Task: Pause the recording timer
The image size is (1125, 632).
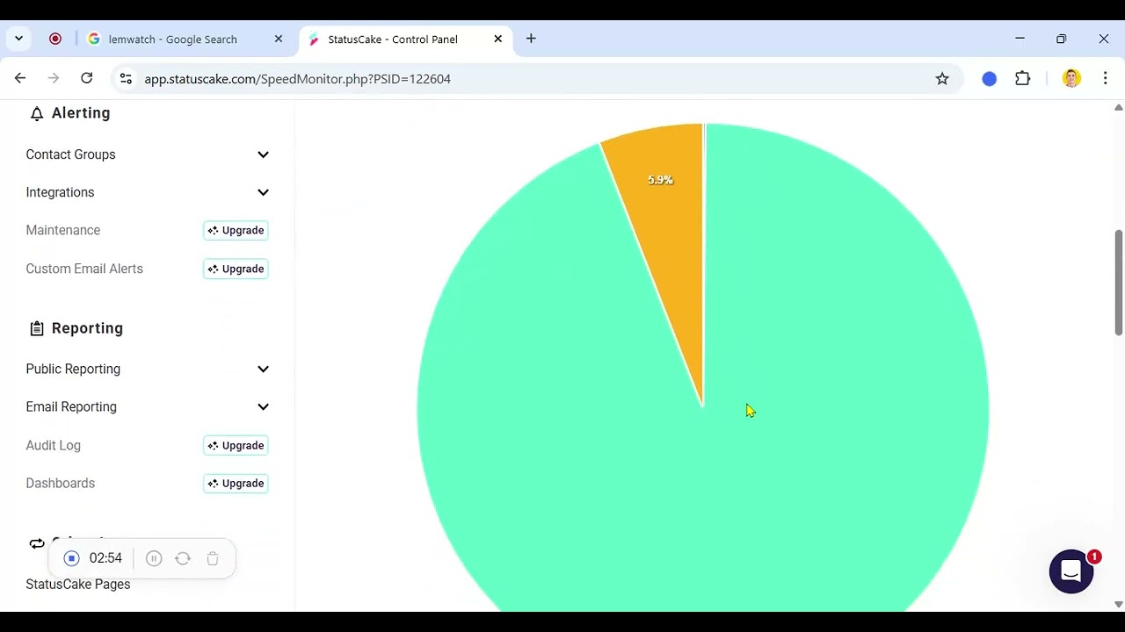Action: [x=154, y=558]
